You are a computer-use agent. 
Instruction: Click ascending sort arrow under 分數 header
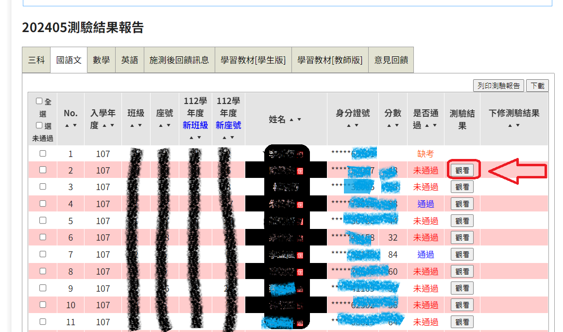point(389,125)
